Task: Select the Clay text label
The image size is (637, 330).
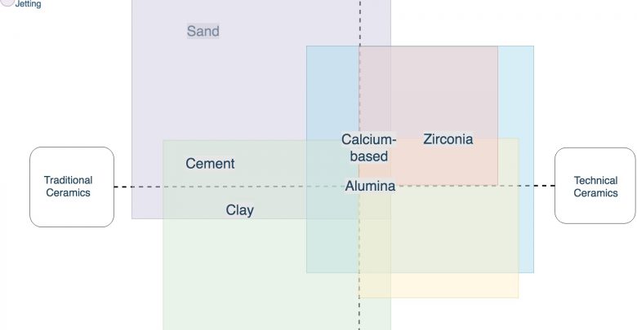Action: (x=240, y=210)
